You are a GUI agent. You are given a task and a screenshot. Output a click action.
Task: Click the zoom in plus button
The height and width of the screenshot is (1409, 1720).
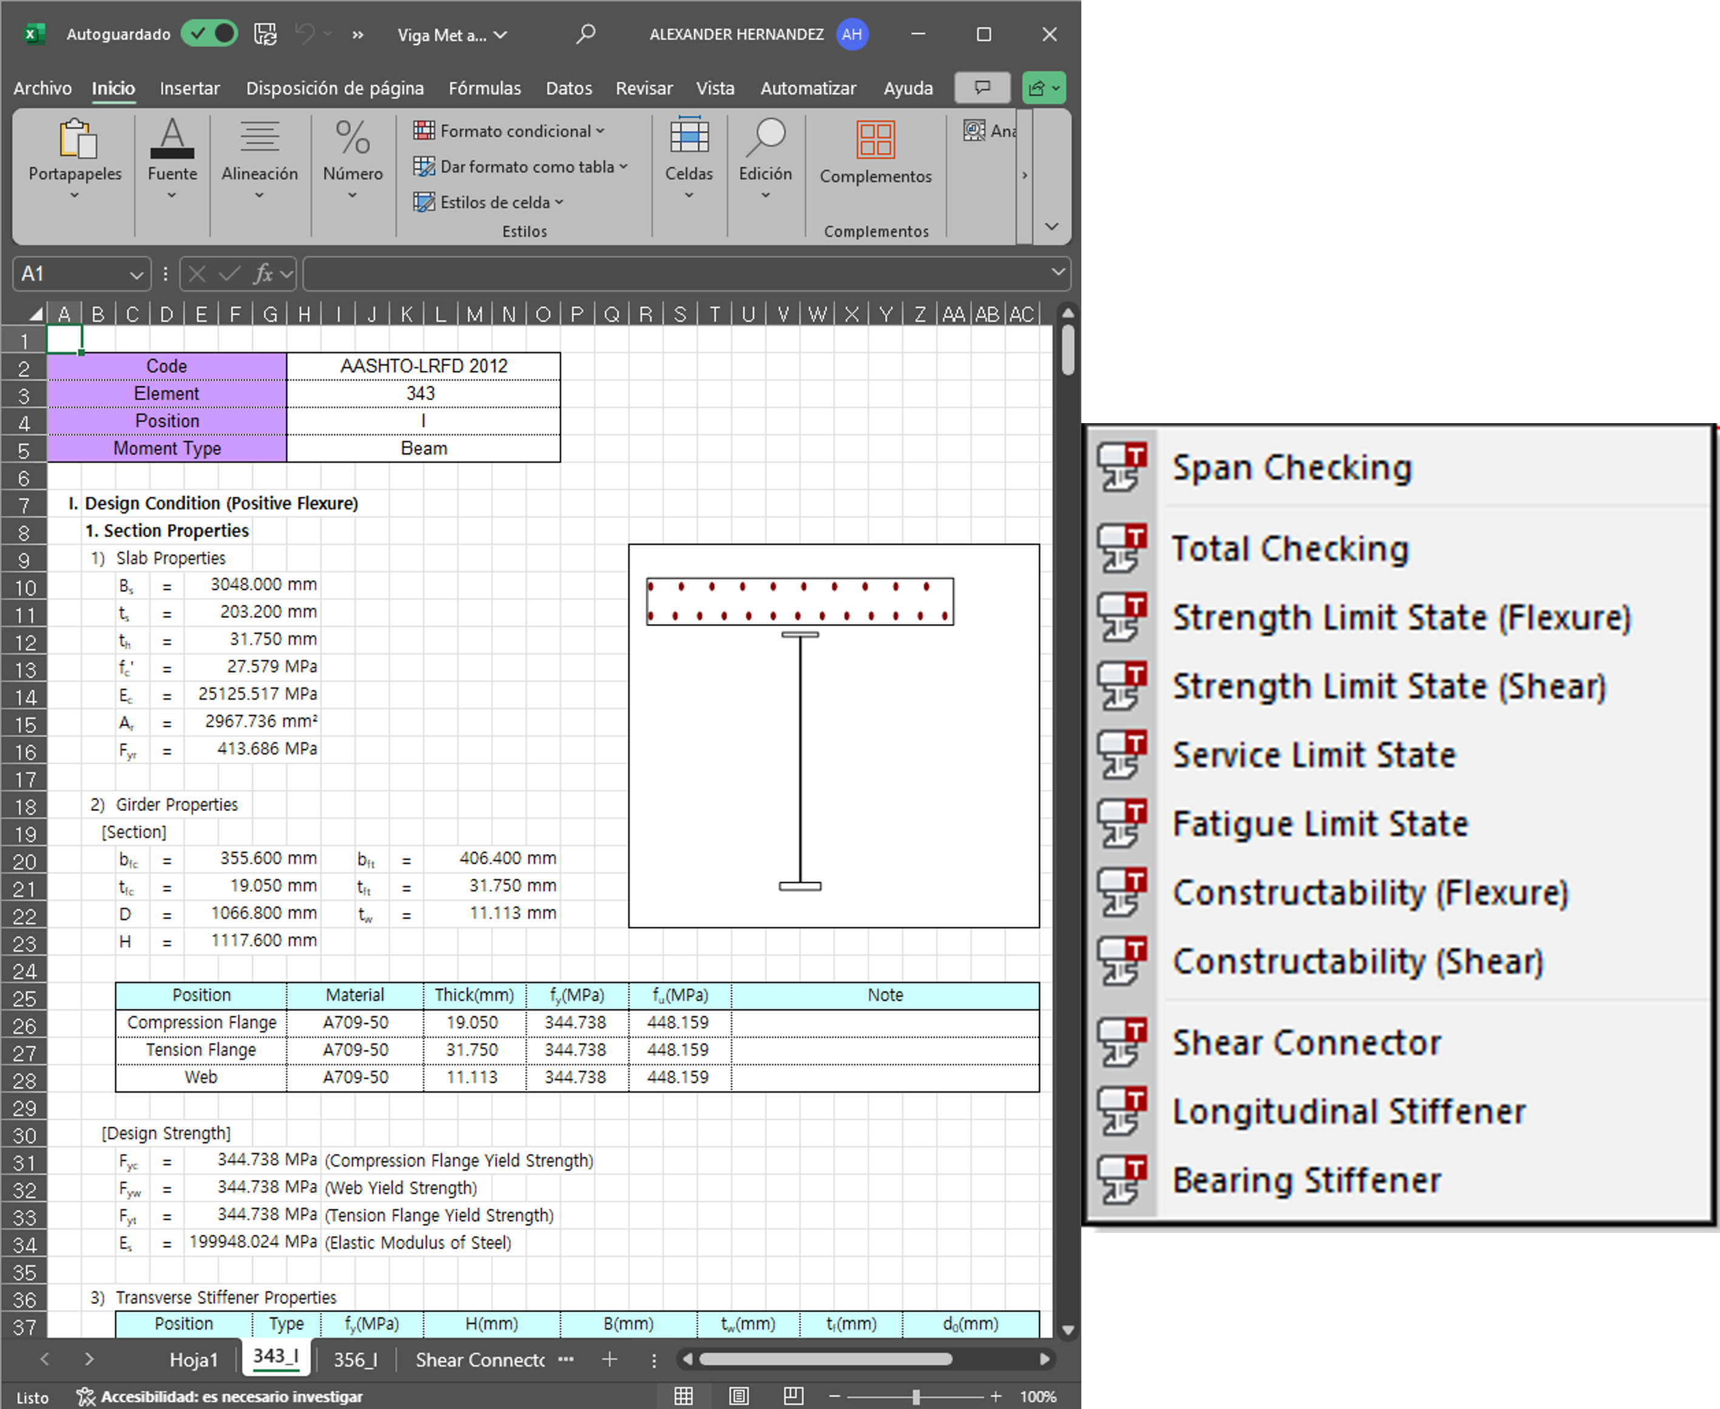(x=995, y=1396)
